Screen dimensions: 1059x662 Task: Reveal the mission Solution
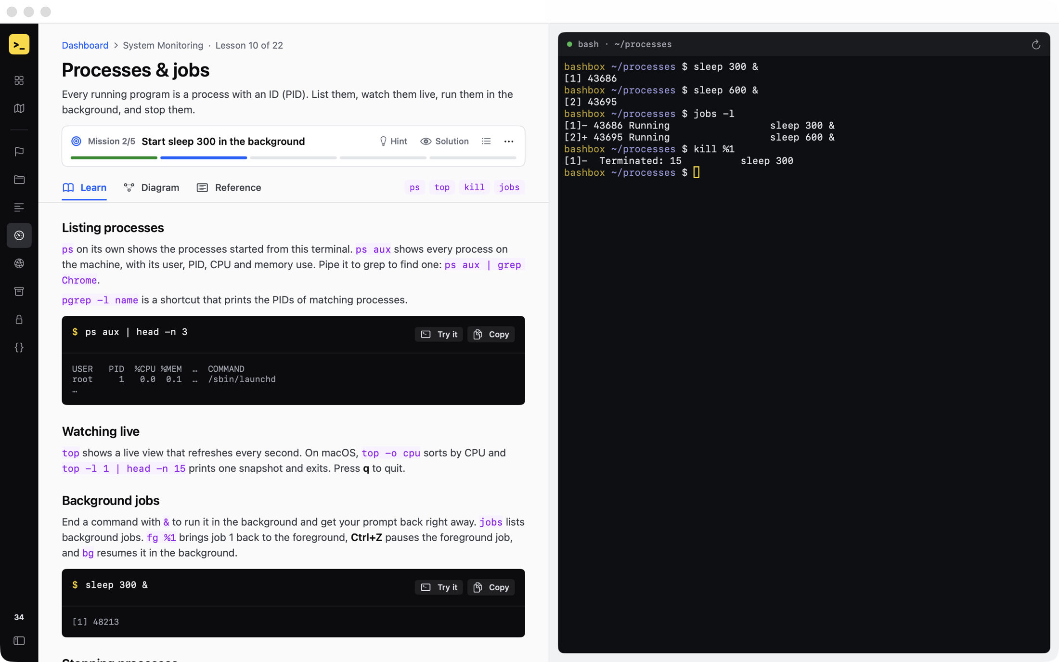[444, 141]
